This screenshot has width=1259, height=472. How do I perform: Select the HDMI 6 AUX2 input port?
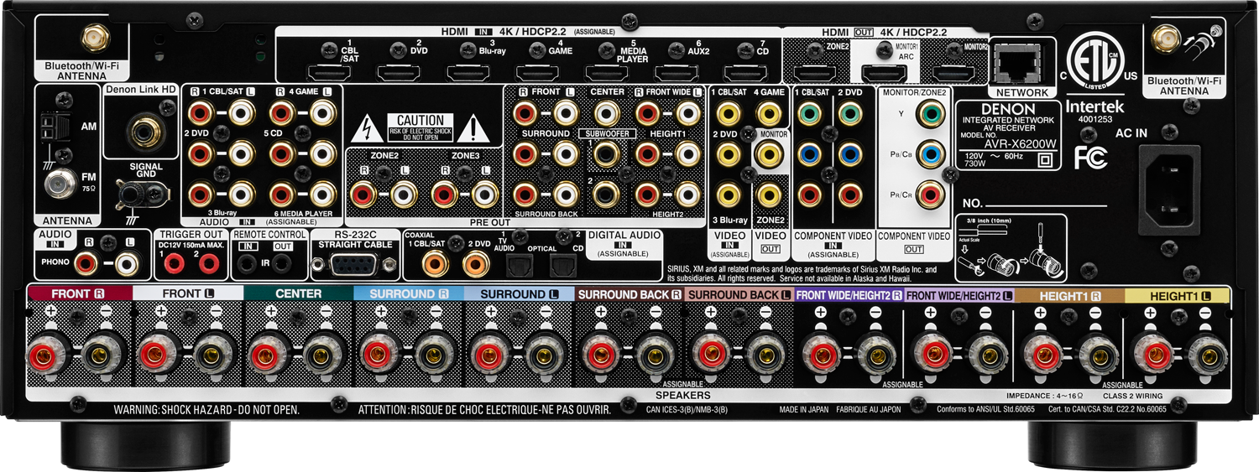pyautogui.click(x=676, y=72)
